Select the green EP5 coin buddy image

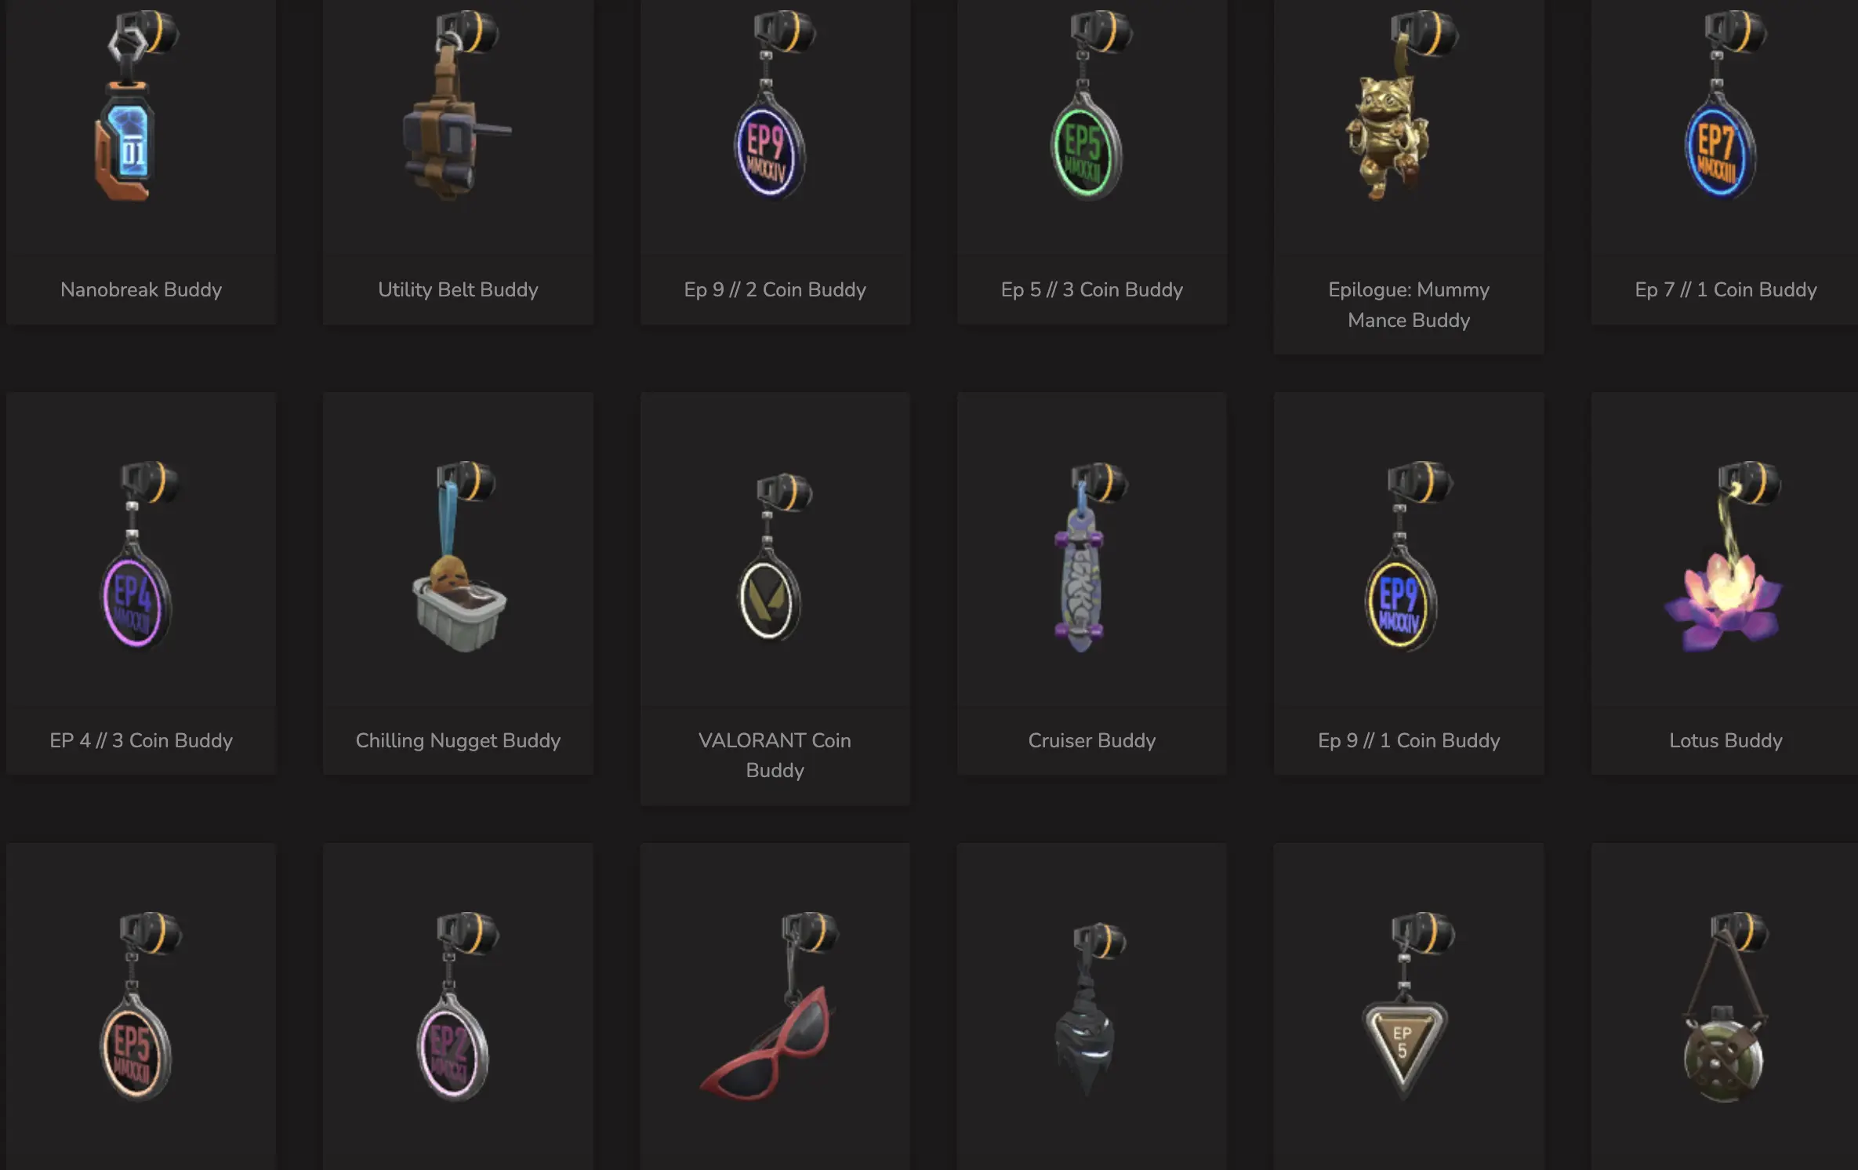(x=1090, y=106)
